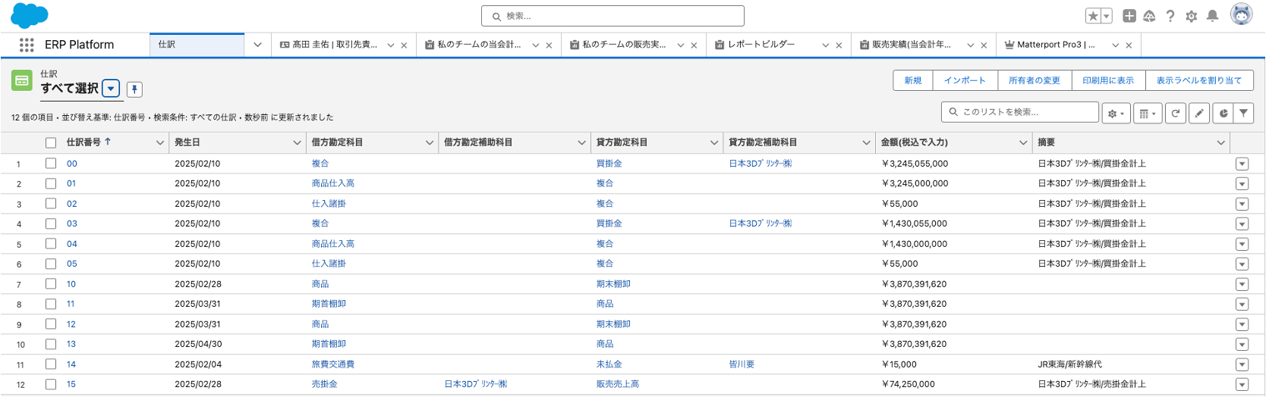
Task: Show charts panel icon
Action: pyautogui.click(x=1223, y=114)
